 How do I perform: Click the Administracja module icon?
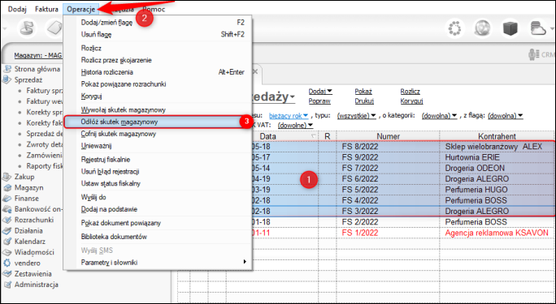[7, 285]
